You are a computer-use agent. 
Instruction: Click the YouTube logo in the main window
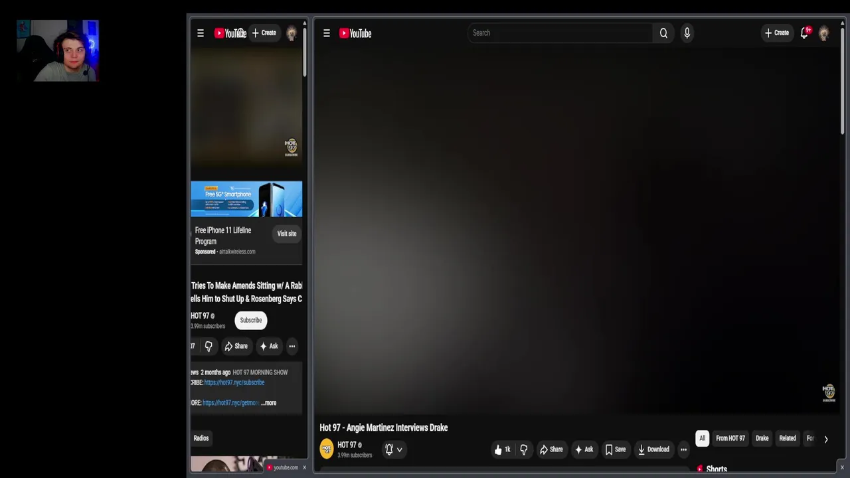click(x=355, y=33)
